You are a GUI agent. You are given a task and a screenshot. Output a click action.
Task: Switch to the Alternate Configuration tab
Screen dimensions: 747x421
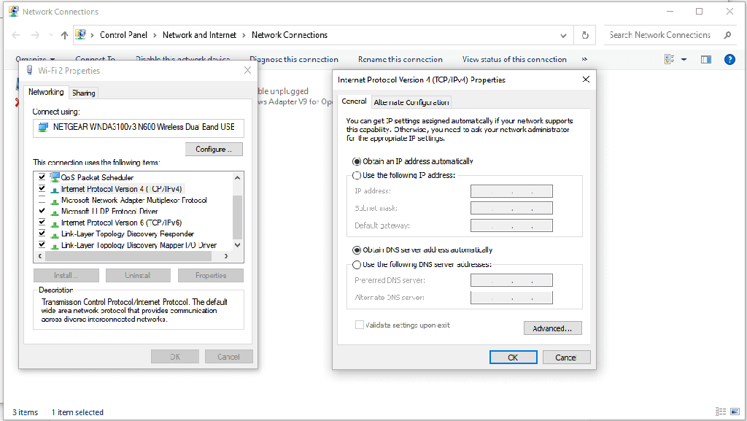point(411,102)
